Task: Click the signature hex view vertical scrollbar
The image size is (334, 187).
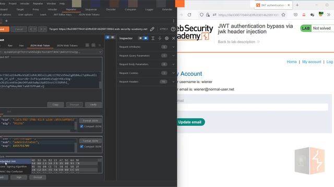Action: click(x=100, y=165)
